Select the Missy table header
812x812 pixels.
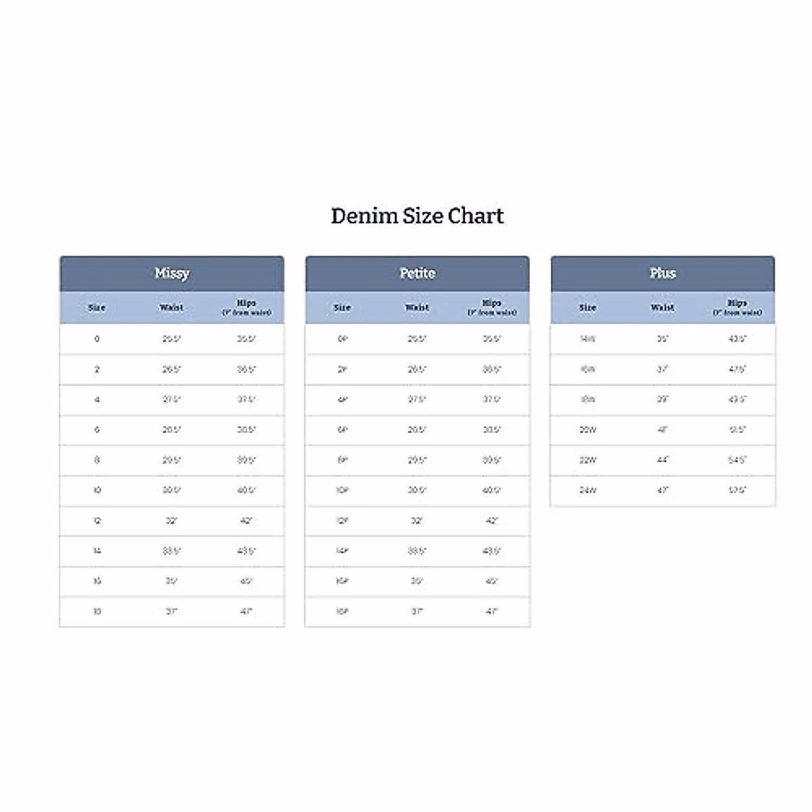pos(172,273)
